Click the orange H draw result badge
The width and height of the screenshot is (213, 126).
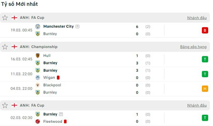205,89
